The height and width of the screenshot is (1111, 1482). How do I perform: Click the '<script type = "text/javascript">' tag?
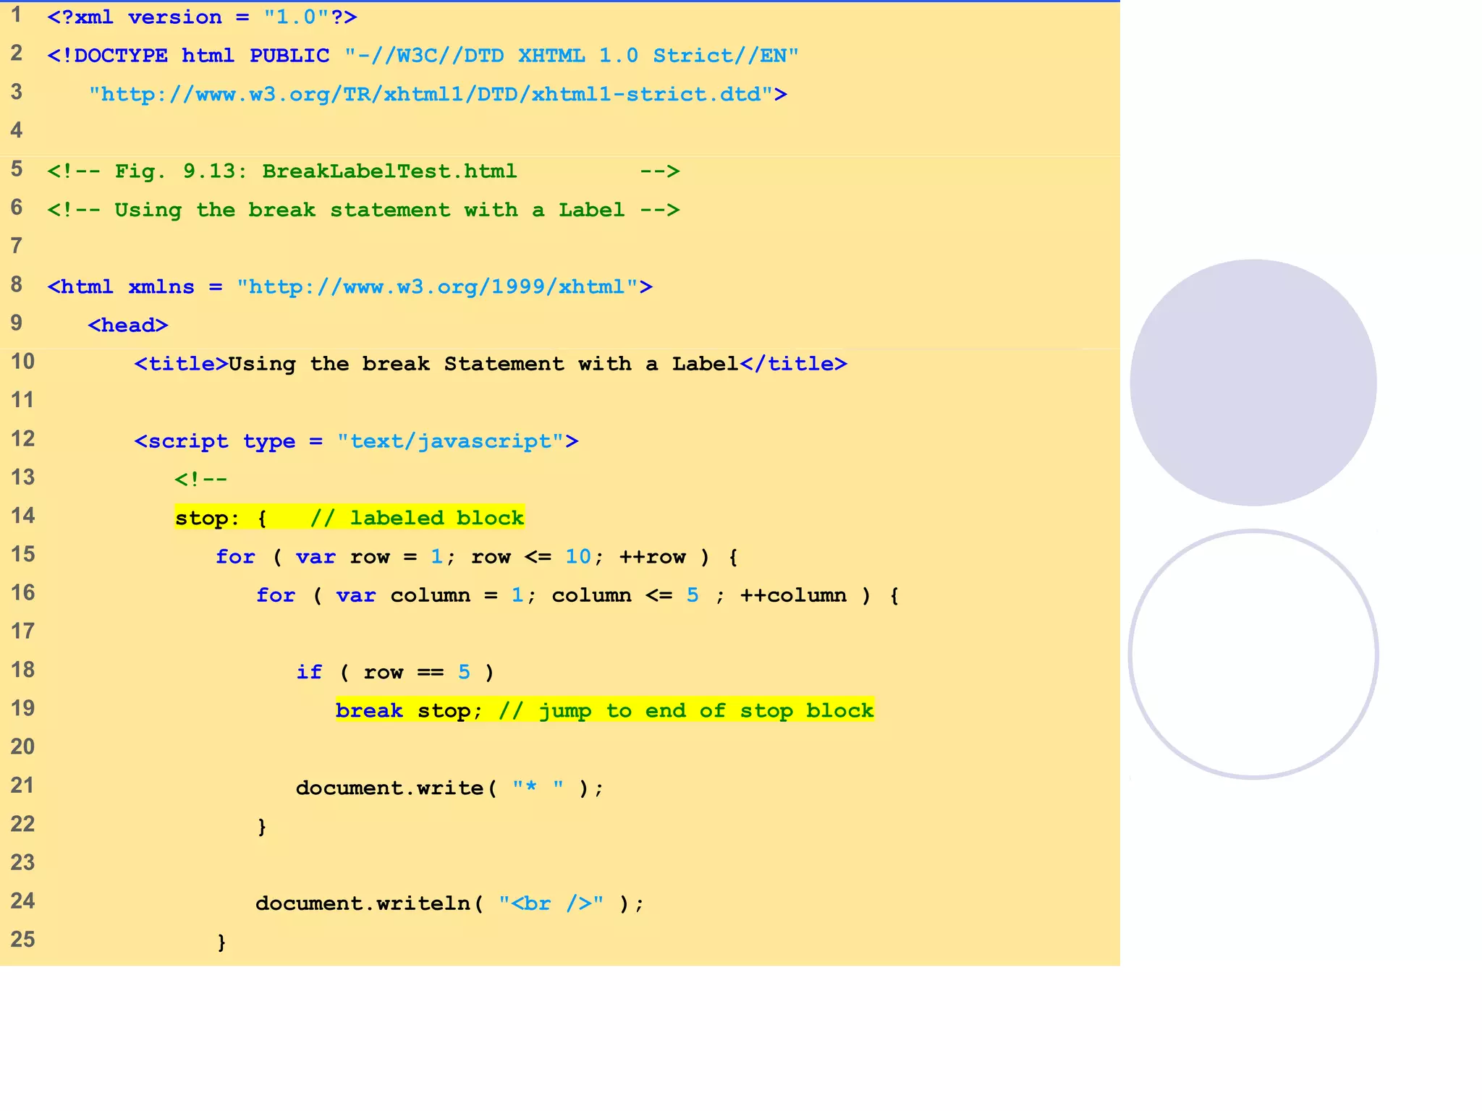coord(357,441)
